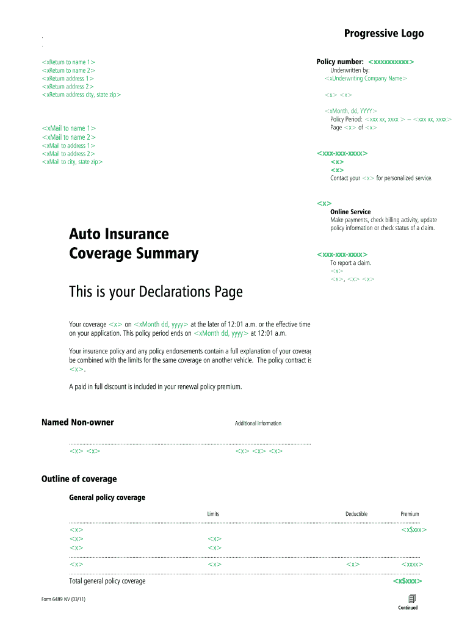
Task: Click the Auto Insurance Coverage Summary title
Action: [x=134, y=244]
